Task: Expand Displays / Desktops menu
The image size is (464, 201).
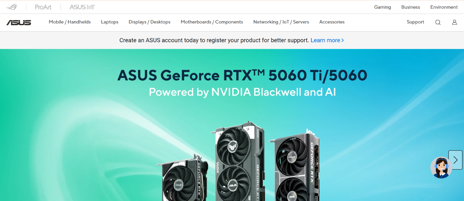Action: [x=149, y=22]
